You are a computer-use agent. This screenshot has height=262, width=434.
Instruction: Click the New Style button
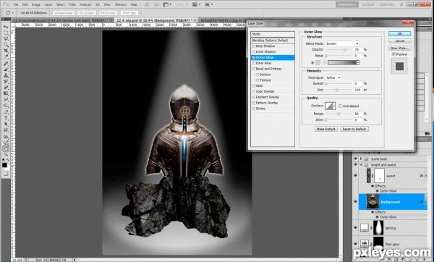(399, 48)
